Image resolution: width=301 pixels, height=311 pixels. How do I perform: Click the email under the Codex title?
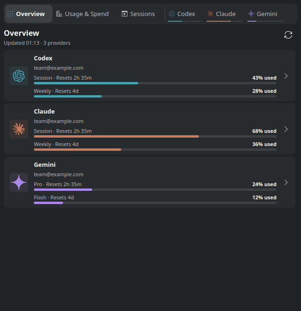pos(59,68)
